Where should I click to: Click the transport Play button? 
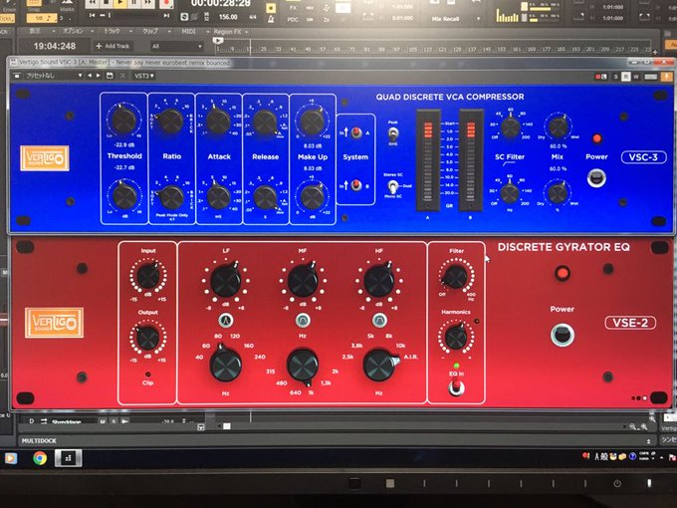(x=120, y=3)
